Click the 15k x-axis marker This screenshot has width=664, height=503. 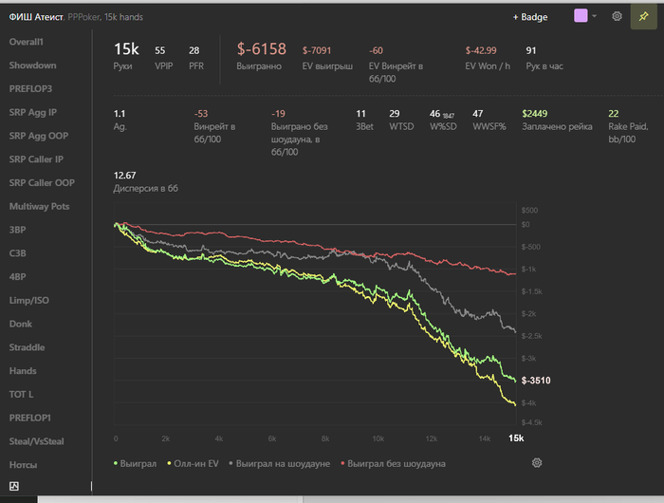point(516,438)
